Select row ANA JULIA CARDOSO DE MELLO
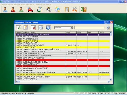 (x=63, y=35)
